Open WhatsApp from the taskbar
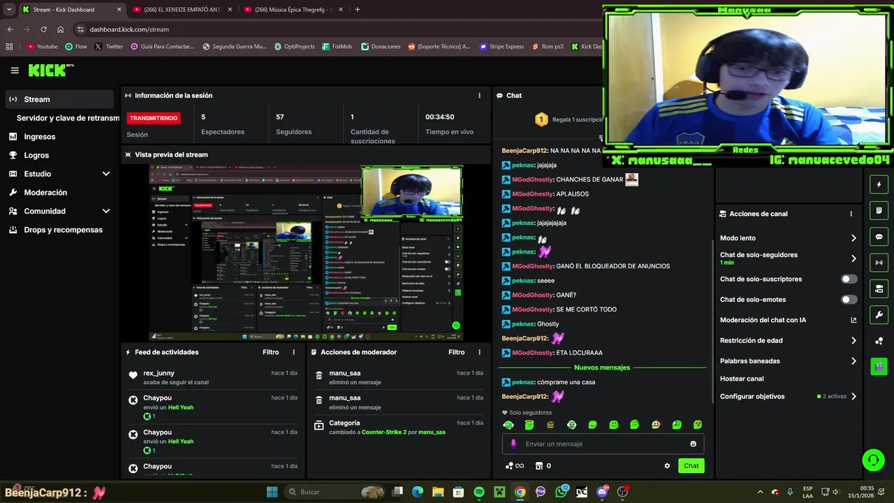The width and height of the screenshot is (894, 503). click(562, 492)
